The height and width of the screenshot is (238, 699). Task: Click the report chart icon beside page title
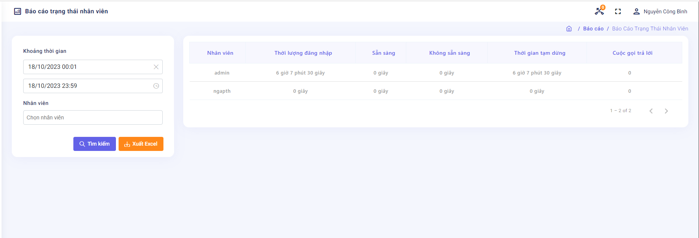click(x=17, y=11)
